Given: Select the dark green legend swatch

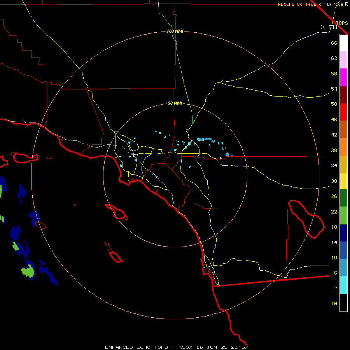Looking at the screenshot, I should click(x=343, y=198).
